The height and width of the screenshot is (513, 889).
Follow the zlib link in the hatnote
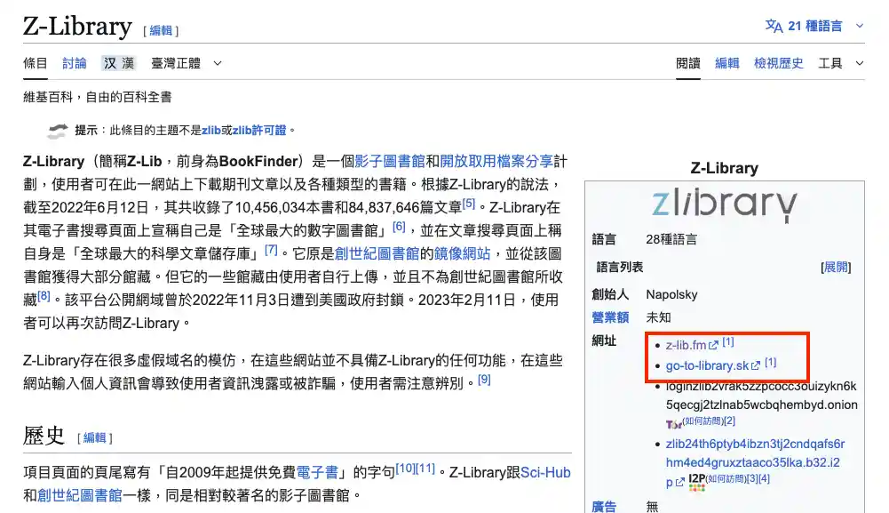tap(210, 130)
